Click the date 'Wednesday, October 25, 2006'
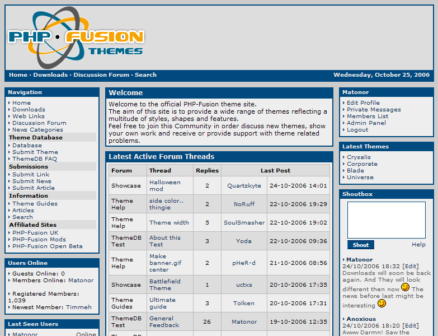Viewport: 438px width, 336px height. [382, 74]
